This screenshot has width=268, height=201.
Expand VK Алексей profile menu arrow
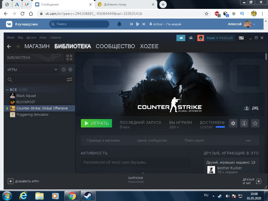[x=254, y=24]
